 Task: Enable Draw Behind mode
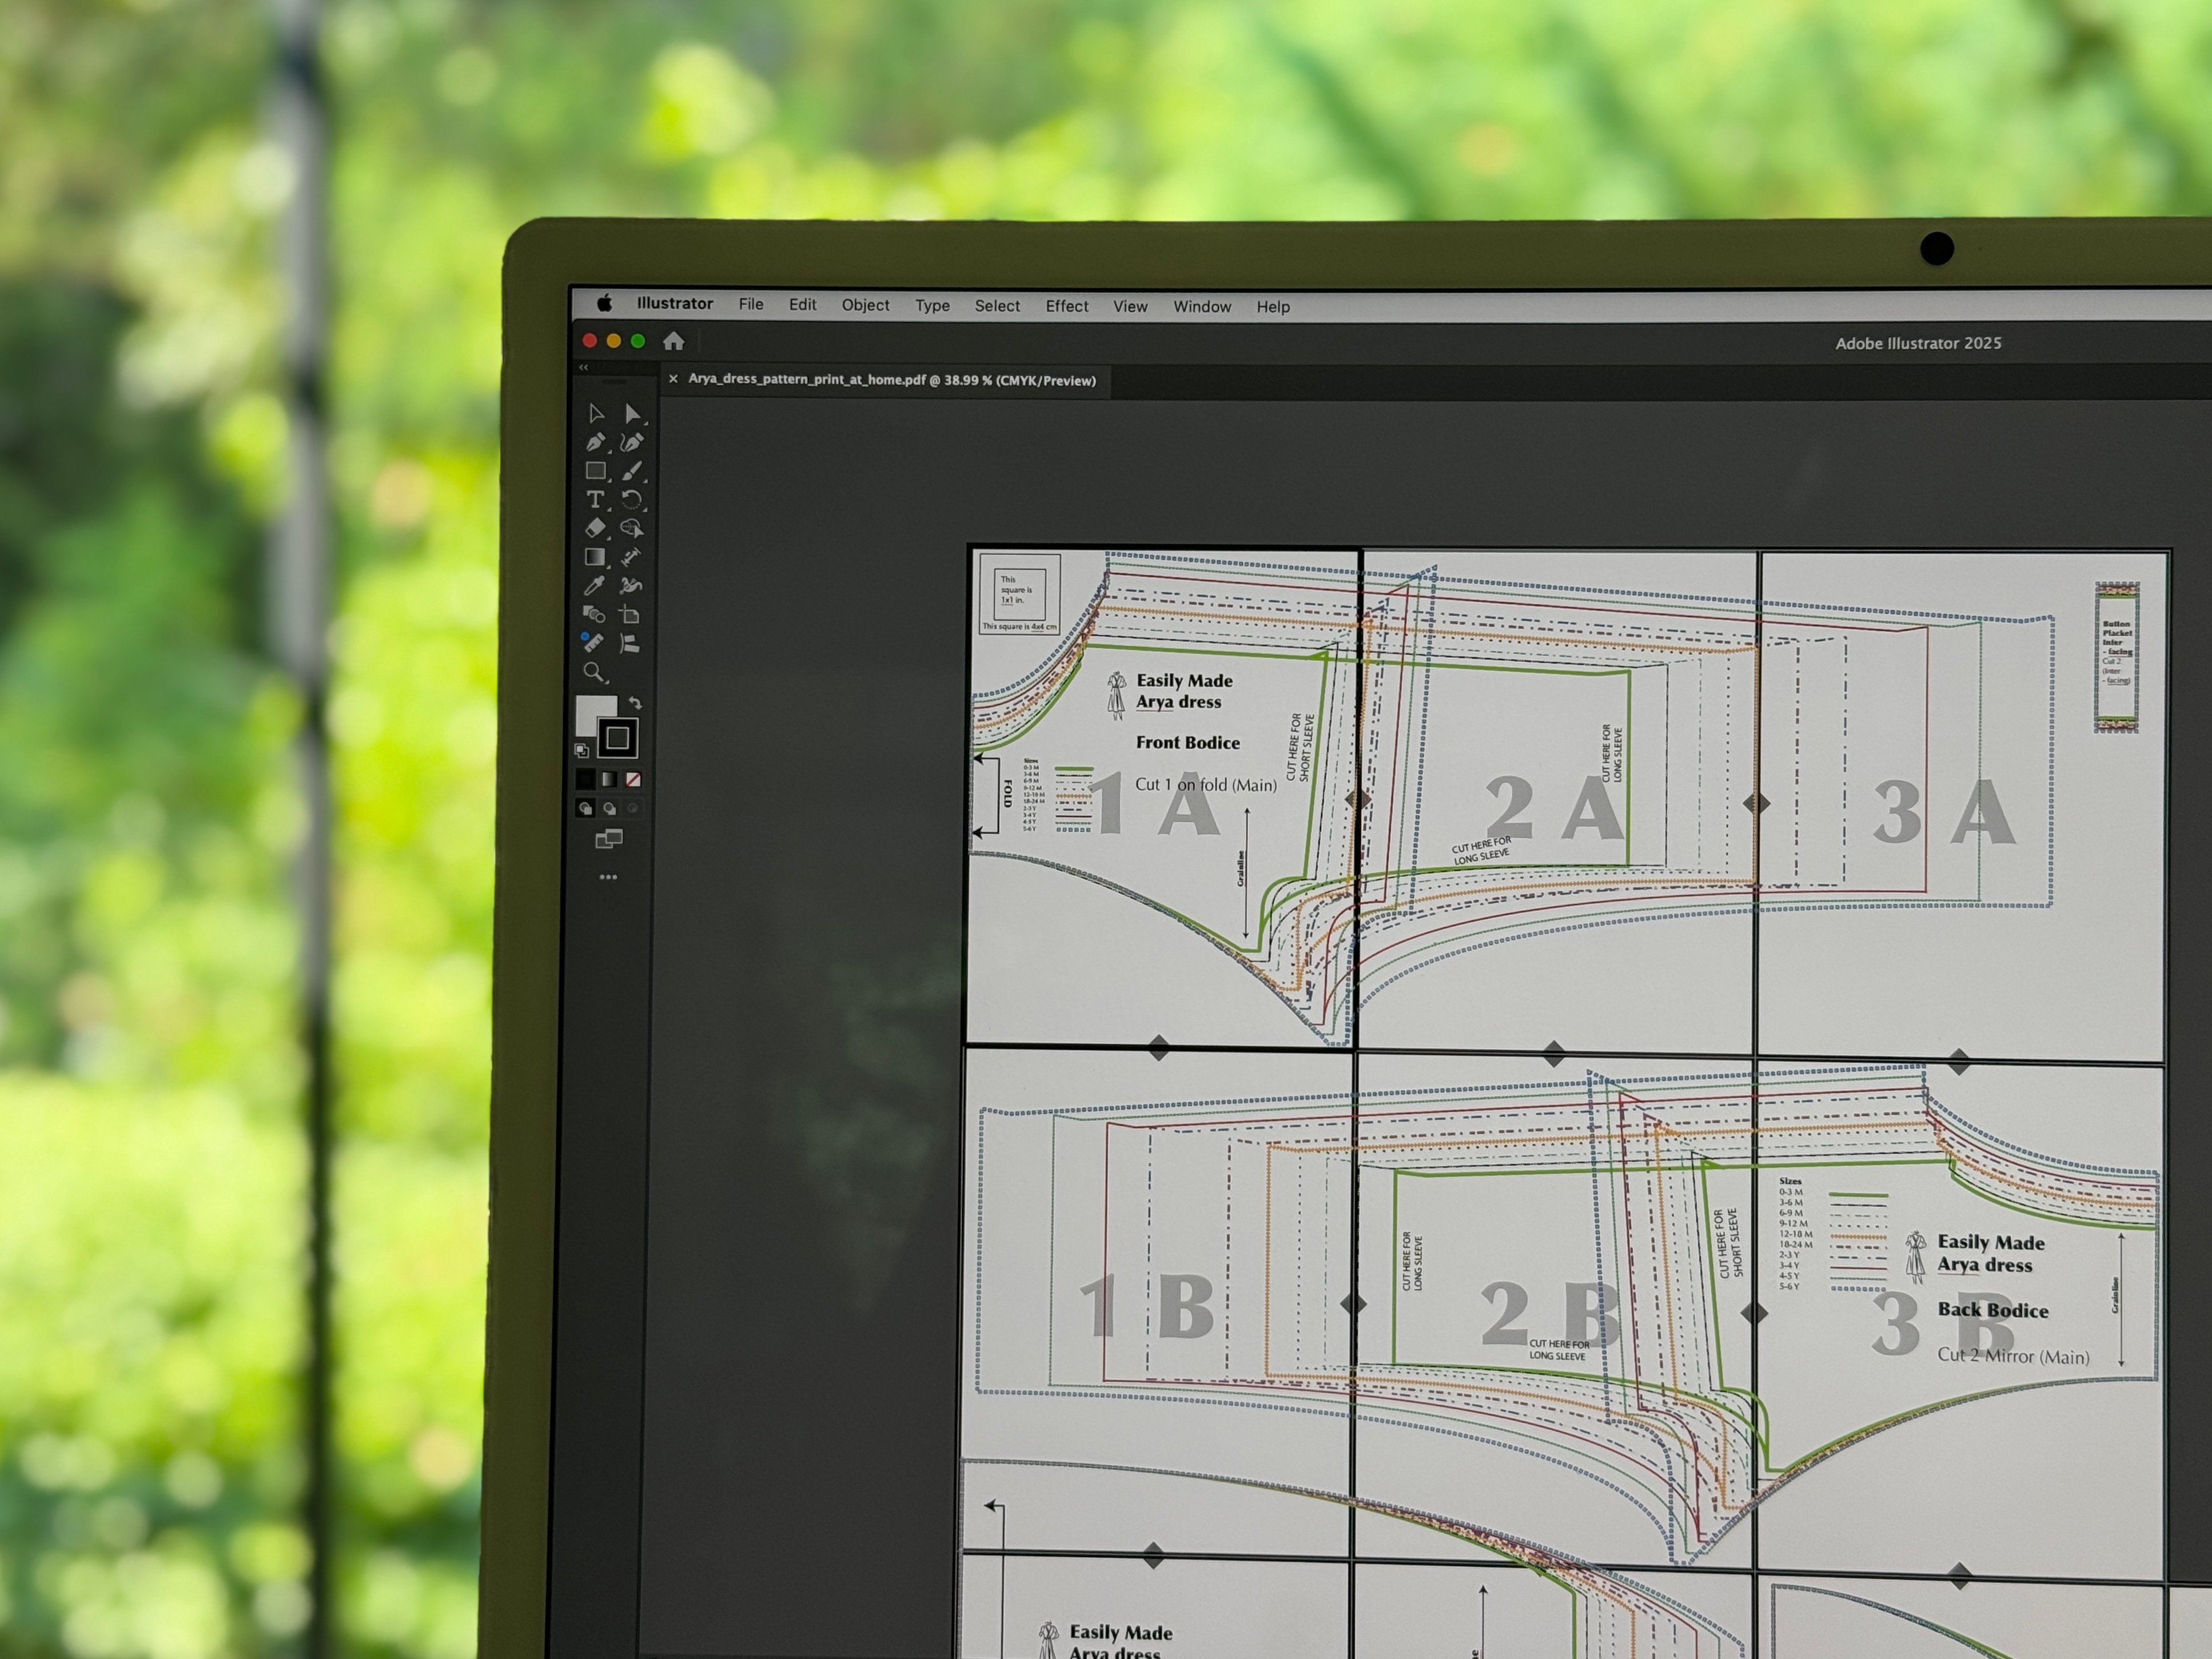[x=610, y=808]
